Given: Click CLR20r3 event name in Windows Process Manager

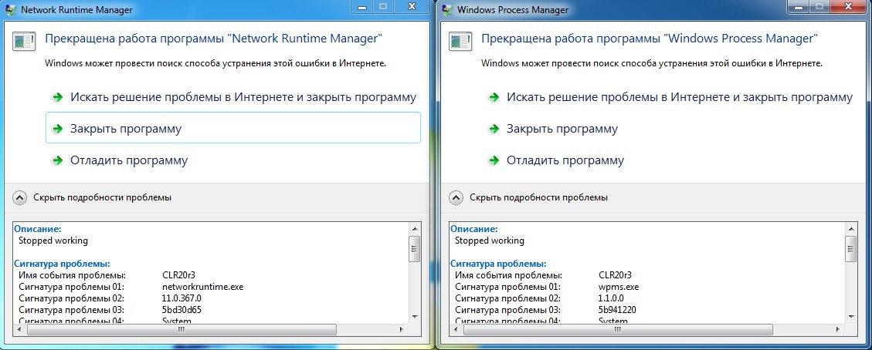Looking at the screenshot, I should coord(615,275).
